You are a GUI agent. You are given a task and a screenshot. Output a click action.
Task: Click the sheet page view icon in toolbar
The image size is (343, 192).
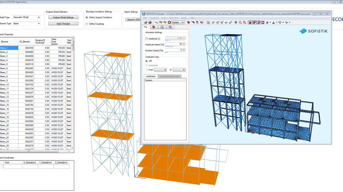pyautogui.click(x=208, y=23)
